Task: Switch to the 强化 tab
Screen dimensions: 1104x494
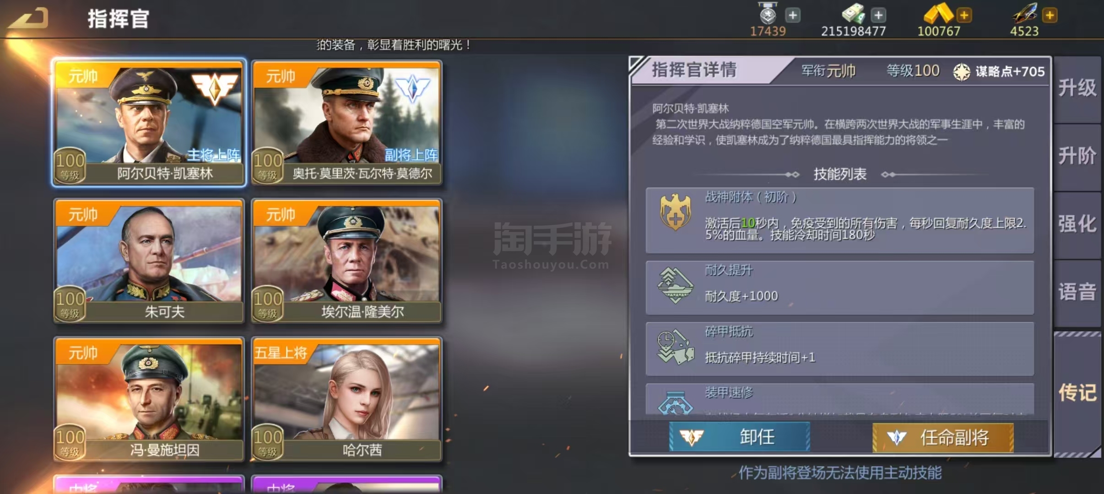Action: click(x=1077, y=225)
